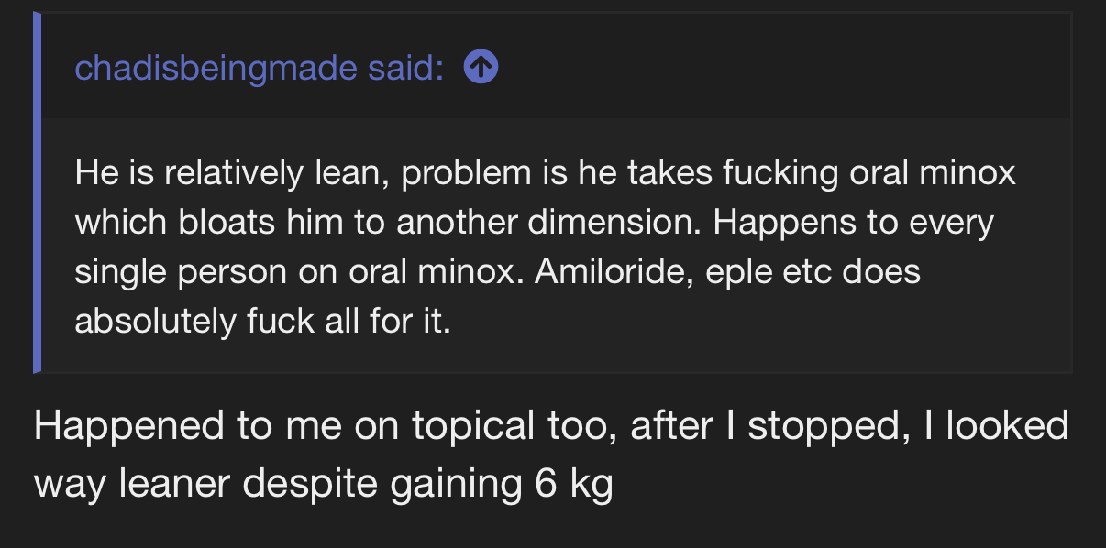The image size is (1106, 548).
Task: Open the "chadisbeingmade" username link
Action: pyautogui.click(x=216, y=67)
